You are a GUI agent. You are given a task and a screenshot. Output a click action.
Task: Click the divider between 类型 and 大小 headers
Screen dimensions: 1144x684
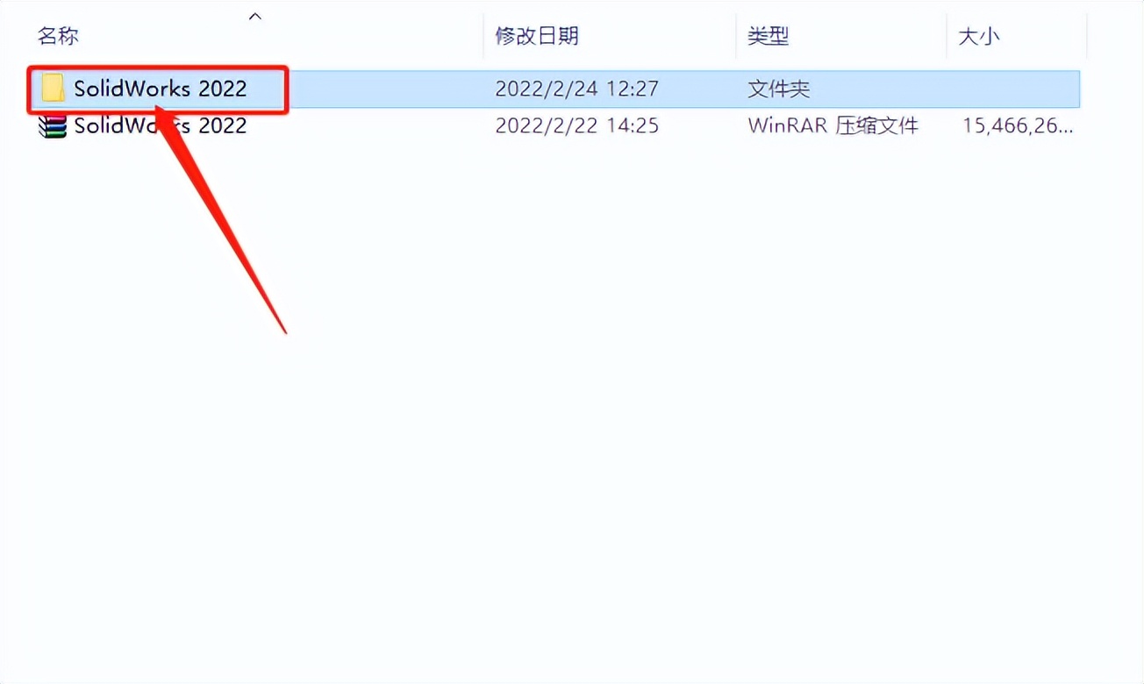[x=947, y=36]
